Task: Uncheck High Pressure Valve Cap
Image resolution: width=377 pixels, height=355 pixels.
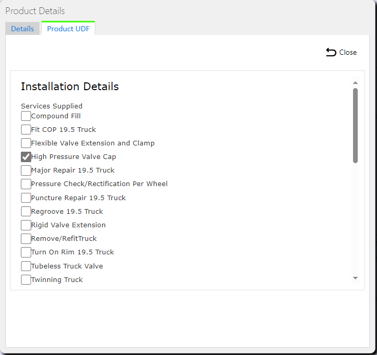Action: [26, 157]
